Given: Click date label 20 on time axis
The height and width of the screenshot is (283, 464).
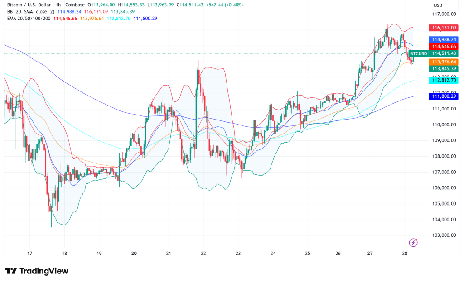Looking at the screenshot, I should 134,254.
